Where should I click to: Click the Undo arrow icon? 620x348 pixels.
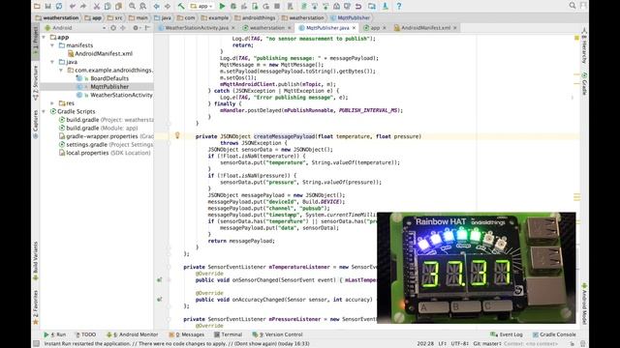tap(73, 6)
